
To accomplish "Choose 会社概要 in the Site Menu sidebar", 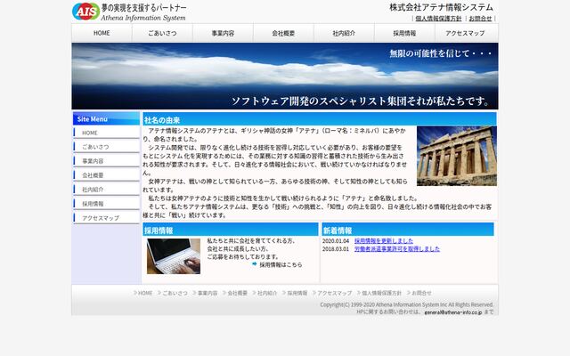I will tap(107, 175).
